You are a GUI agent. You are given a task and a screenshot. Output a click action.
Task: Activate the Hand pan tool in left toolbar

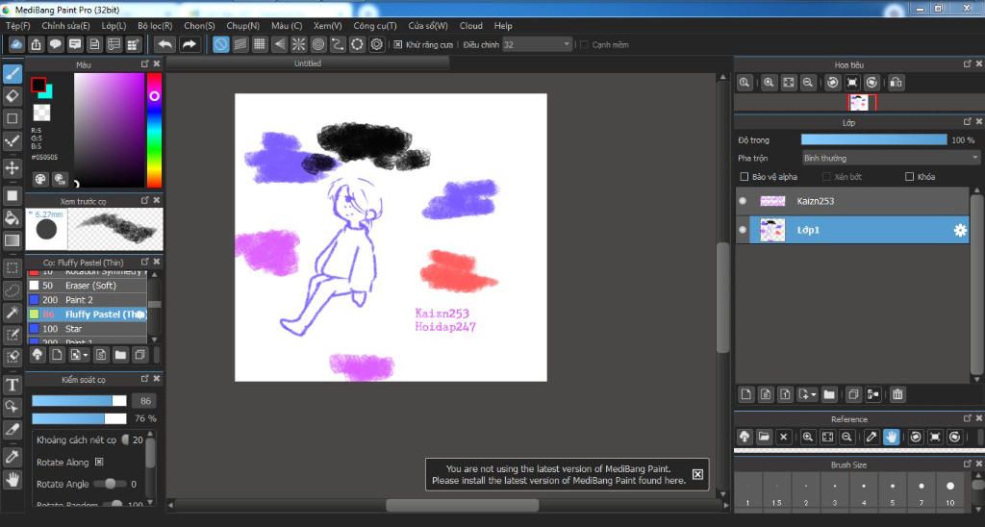[12, 480]
